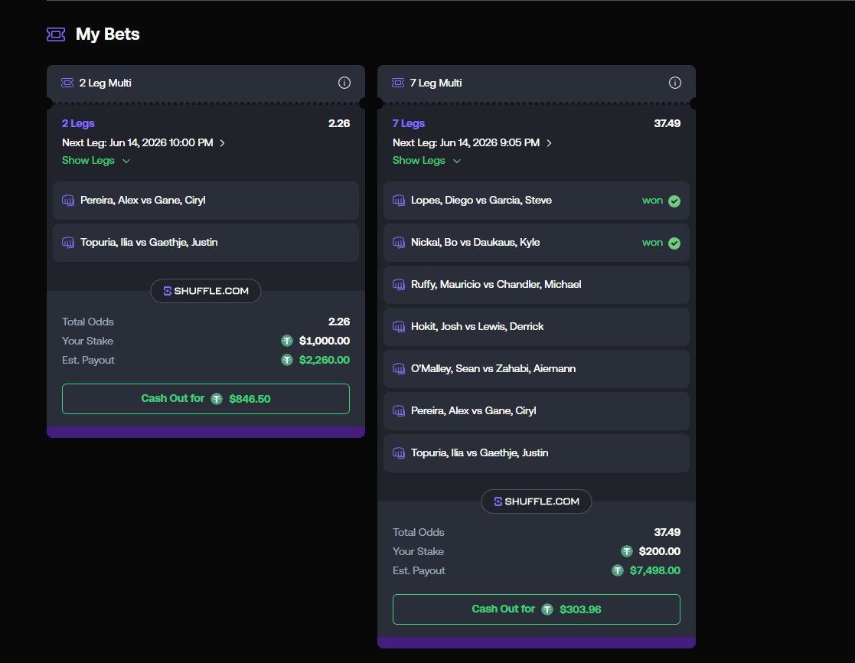The height and width of the screenshot is (663, 855).
Task: Open next leg arrow for Jun 14 9:05 PM
Action: tap(549, 143)
